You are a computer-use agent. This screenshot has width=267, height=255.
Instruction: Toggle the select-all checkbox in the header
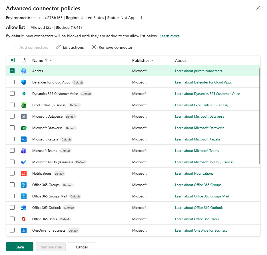[12, 60]
